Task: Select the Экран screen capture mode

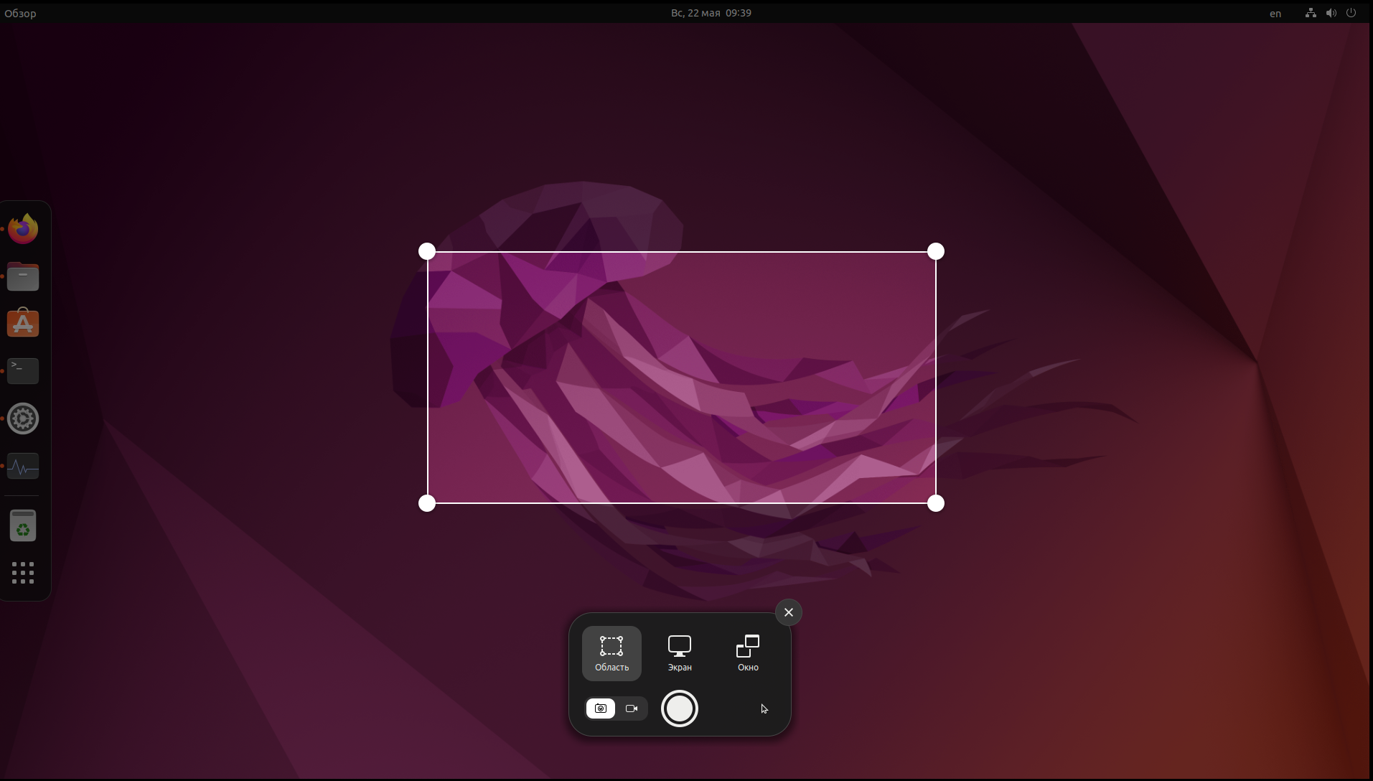Action: pos(680,653)
